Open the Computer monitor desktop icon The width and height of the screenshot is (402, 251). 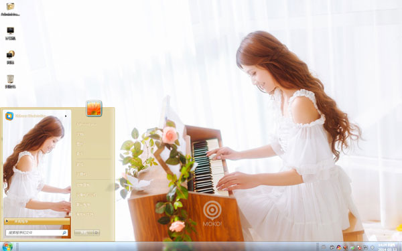(x=10, y=34)
